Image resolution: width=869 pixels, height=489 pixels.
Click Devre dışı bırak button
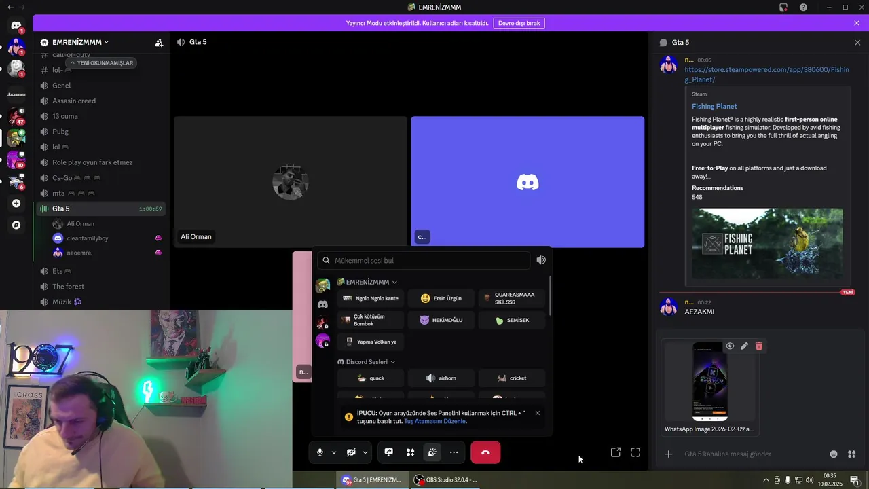519,23
